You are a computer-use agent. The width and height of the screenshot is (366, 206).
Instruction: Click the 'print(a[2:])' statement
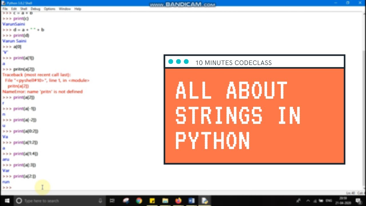tap(25, 176)
